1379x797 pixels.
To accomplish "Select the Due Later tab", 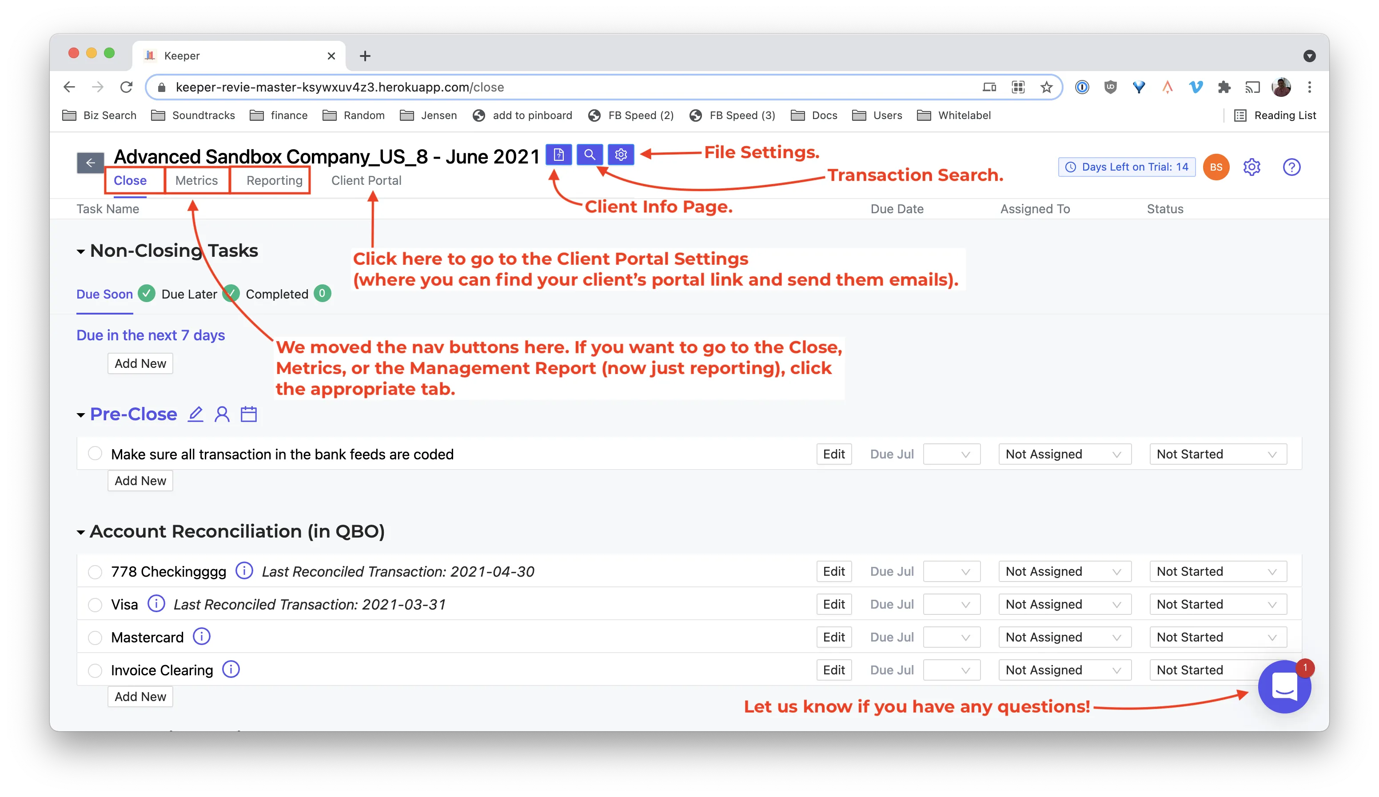I will [x=189, y=294].
